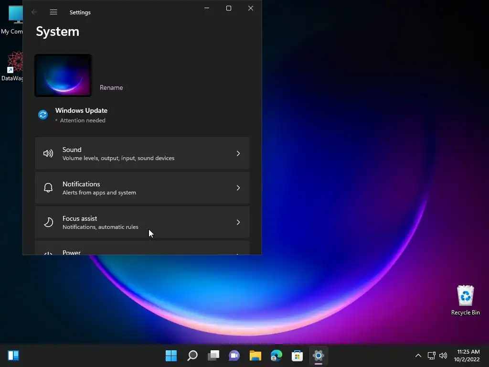This screenshot has height=367, width=489.
Task: Expand the Focus assist row chevron
Action: tap(238, 222)
